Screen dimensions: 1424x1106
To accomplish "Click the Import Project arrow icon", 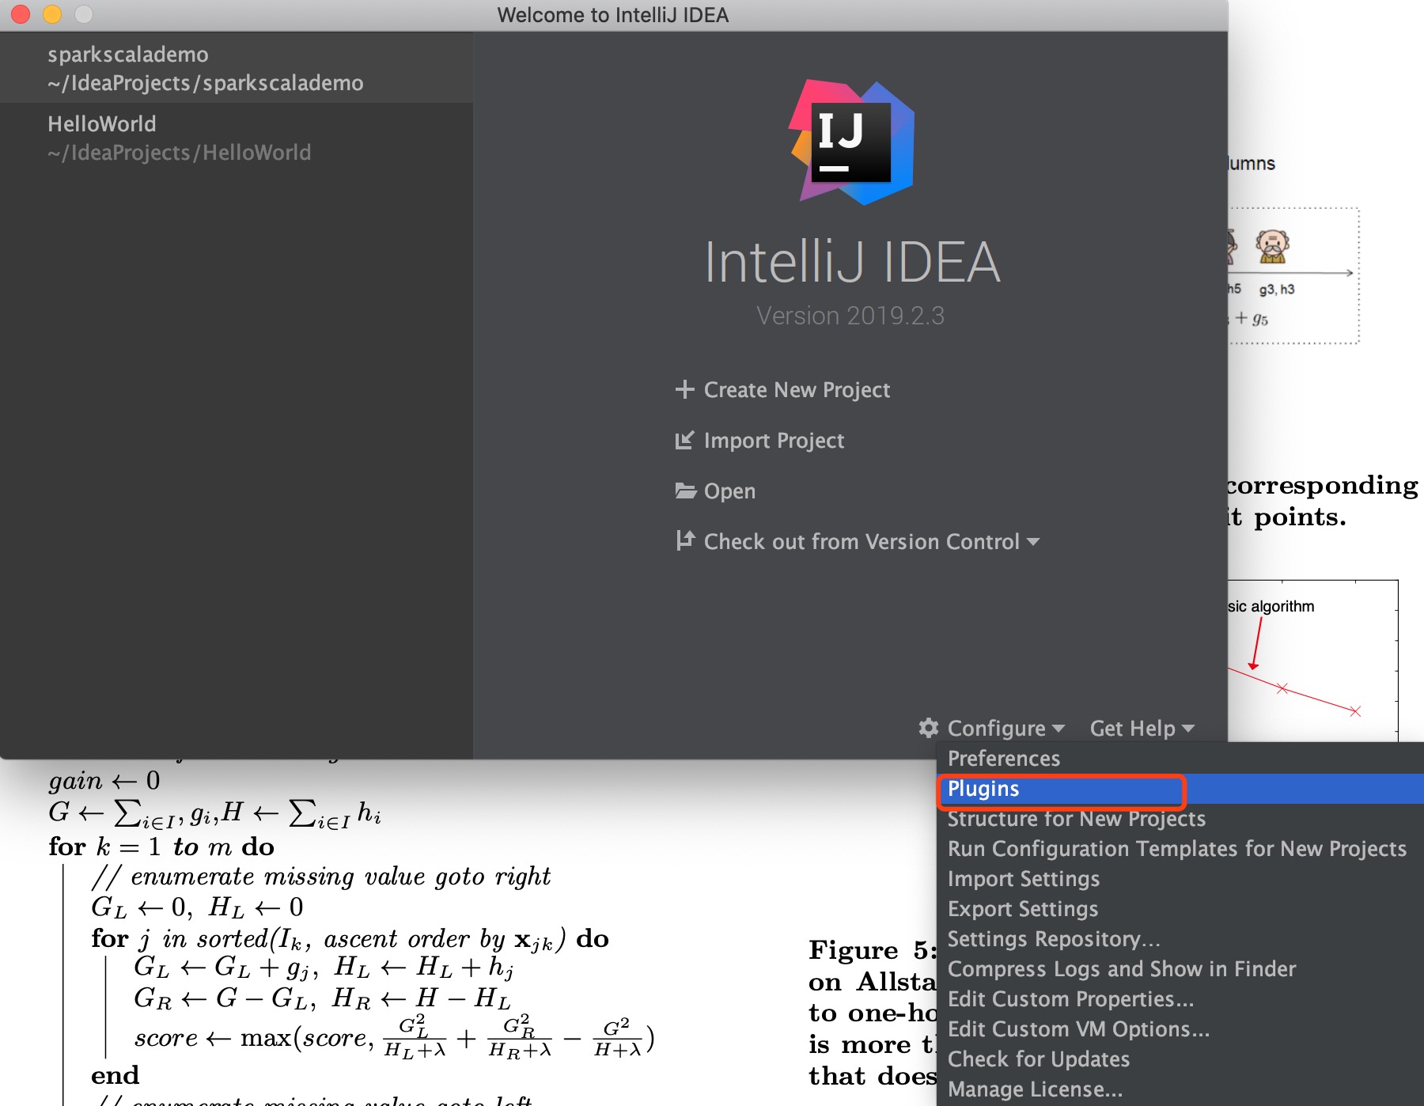I will [684, 440].
